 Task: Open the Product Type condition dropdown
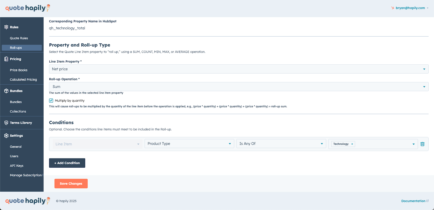pyautogui.click(x=189, y=144)
